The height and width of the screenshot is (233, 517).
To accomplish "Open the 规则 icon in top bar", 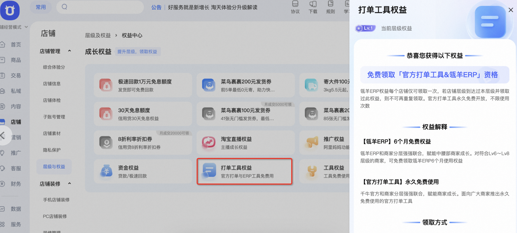I will click(331, 4).
